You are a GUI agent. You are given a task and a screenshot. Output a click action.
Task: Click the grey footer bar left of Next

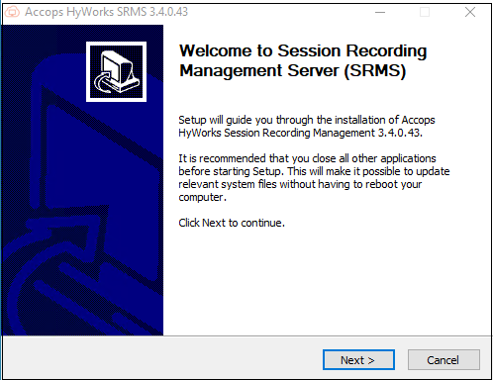point(161,359)
